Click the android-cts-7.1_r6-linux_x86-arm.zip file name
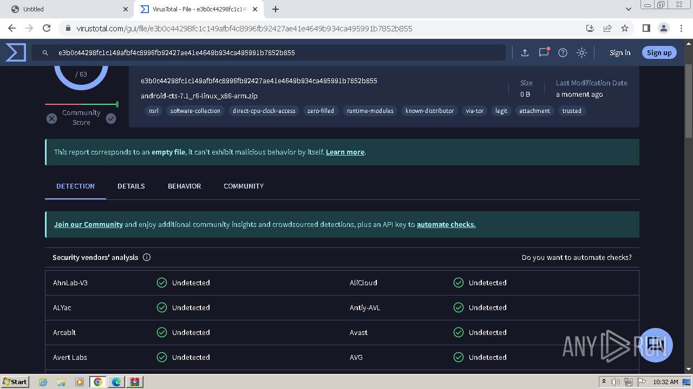The image size is (693, 389). pos(199,96)
